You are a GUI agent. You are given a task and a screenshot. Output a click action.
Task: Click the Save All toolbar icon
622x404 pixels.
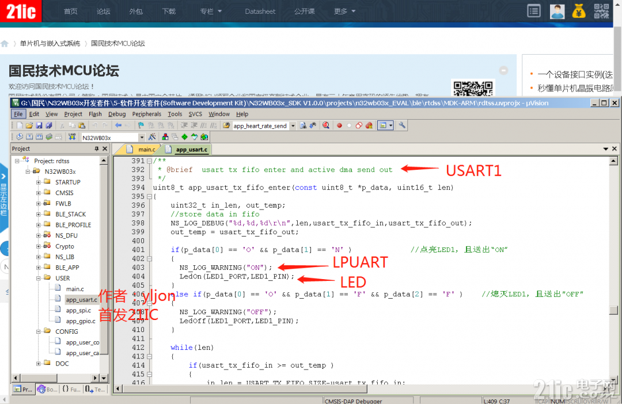point(49,125)
